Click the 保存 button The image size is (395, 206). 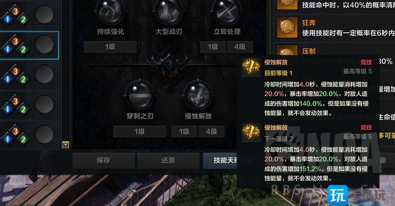click(103, 160)
